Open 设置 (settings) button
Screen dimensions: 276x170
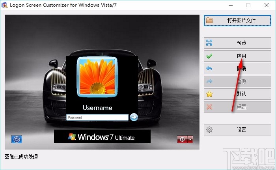237,130
